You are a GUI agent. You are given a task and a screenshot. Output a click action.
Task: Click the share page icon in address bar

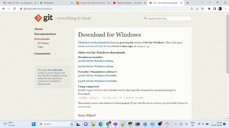pos(197,9)
